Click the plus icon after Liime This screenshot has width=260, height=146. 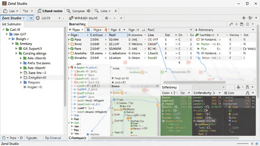click(116, 11)
